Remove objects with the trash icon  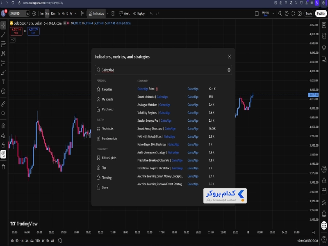[3, 167]
